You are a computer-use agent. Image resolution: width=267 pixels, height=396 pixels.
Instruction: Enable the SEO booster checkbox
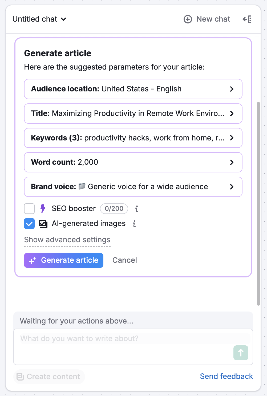tap(29, 209)
